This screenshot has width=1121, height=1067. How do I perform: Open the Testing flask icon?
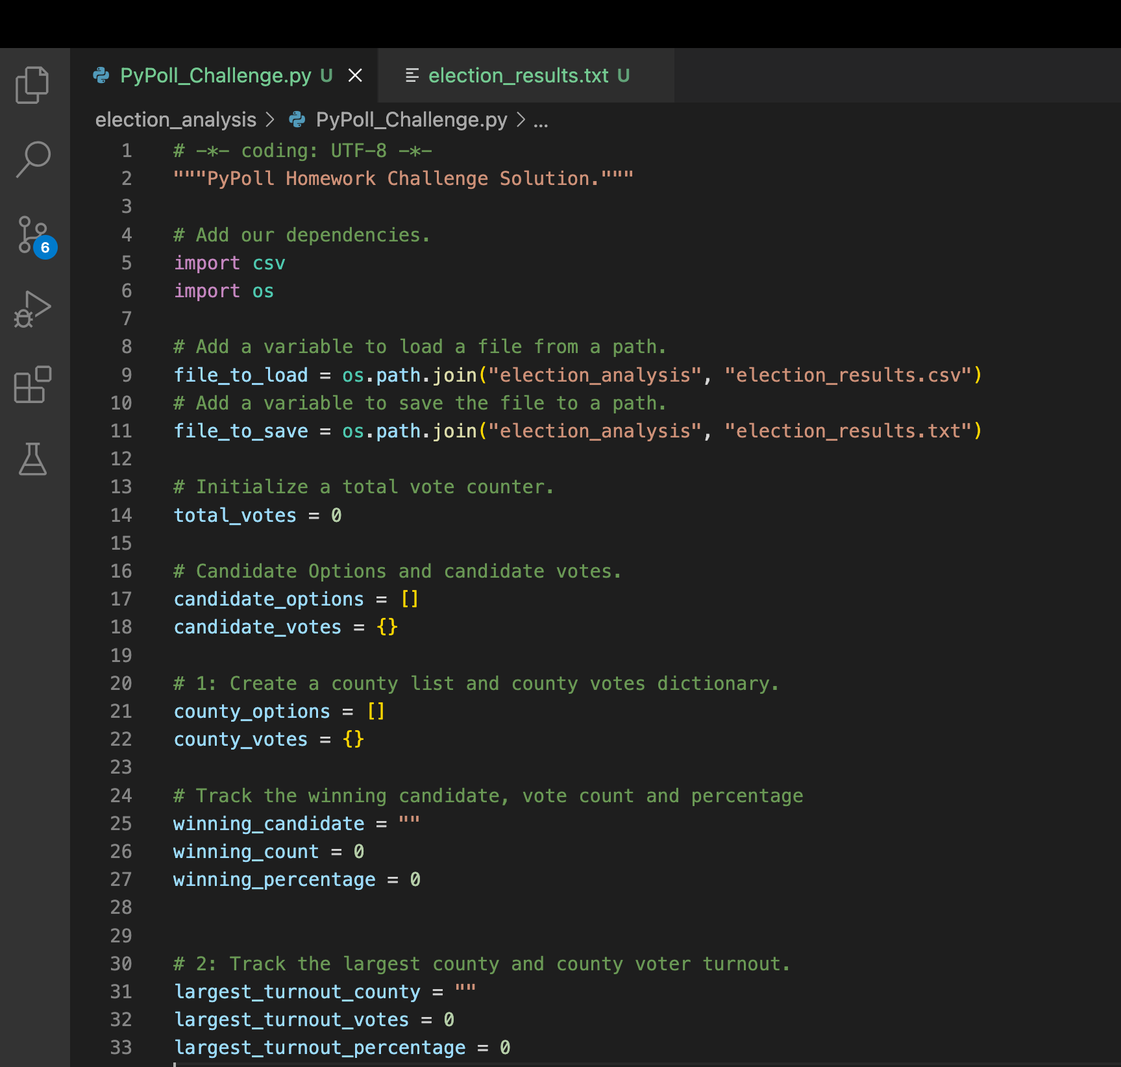click(32, 460)
